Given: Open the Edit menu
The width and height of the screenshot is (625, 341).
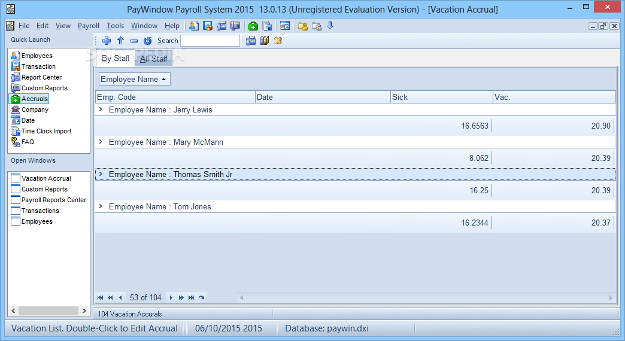Looking at the screenshot, I should pyautogui.click(x=43, y=26).
